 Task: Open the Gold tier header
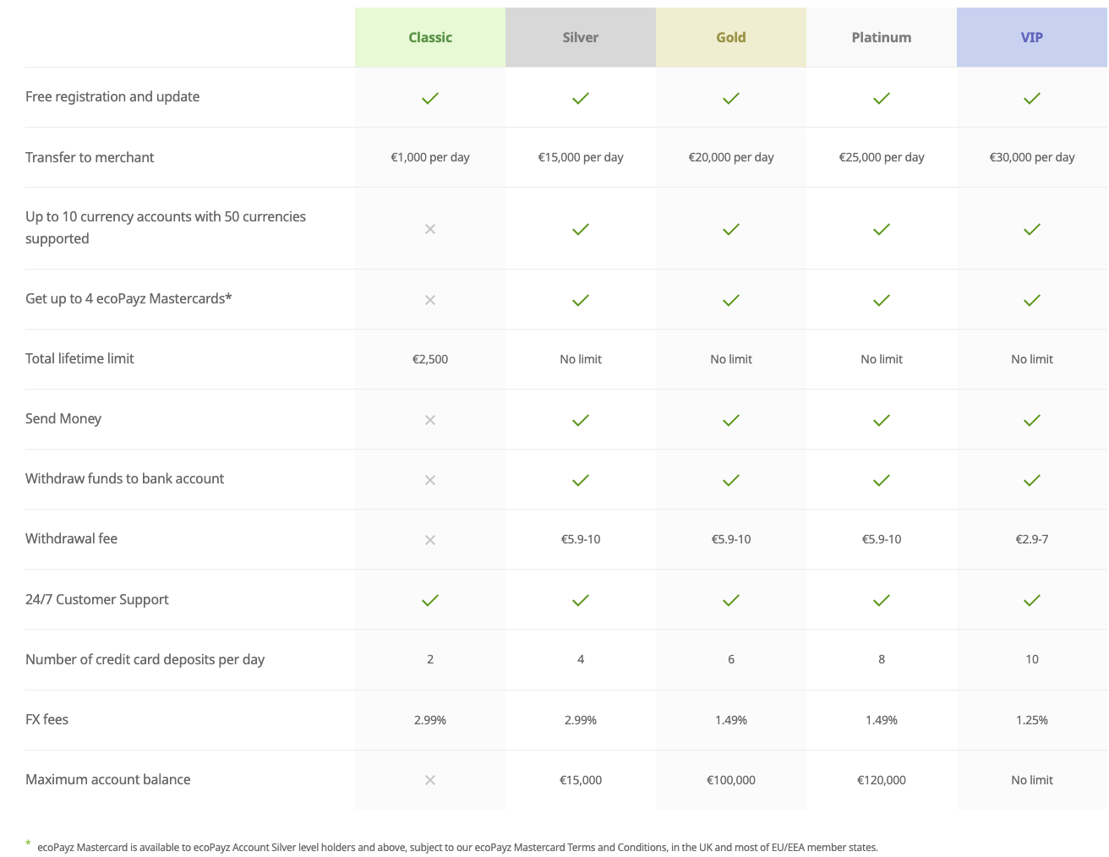731,37
